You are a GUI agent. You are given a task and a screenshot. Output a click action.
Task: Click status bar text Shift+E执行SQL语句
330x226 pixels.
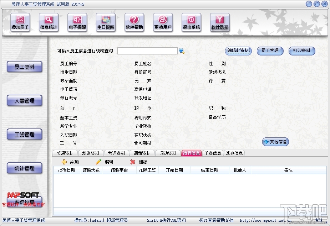pos(166,220)
